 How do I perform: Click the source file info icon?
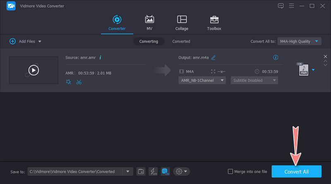(100, 57)
